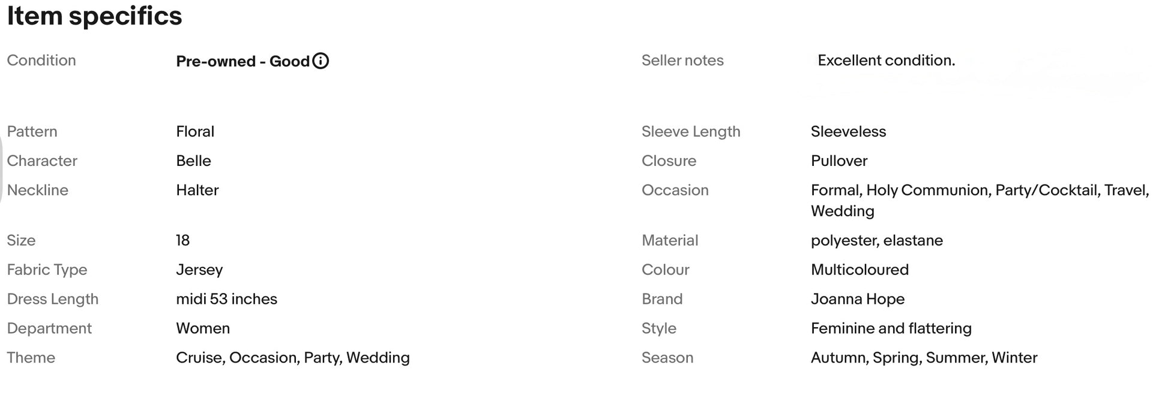Click the size 18 value
This screenshot has height=402, width=1168.
coord(182,240)
